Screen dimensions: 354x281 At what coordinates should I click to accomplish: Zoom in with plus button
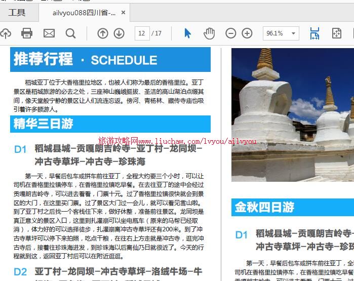[x=247, y=33]
